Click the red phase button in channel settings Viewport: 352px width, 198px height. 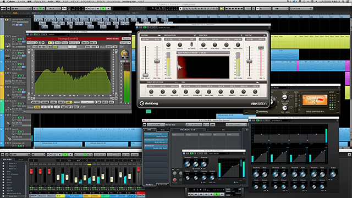coord(174,180)
